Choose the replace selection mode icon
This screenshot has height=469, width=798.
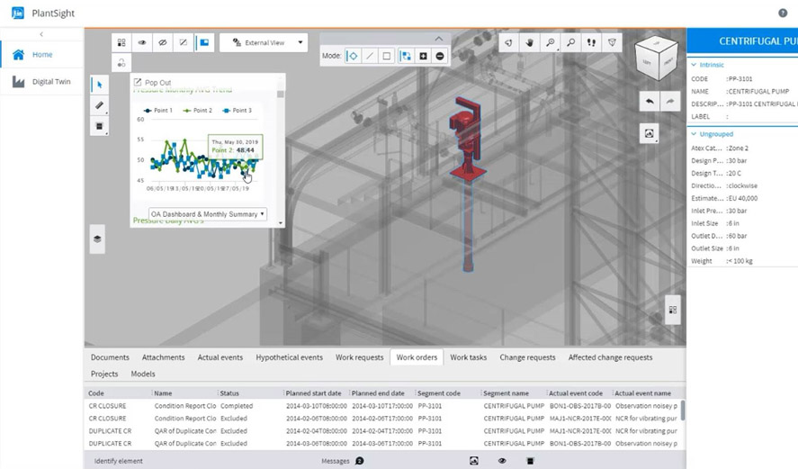pos(406,56)
